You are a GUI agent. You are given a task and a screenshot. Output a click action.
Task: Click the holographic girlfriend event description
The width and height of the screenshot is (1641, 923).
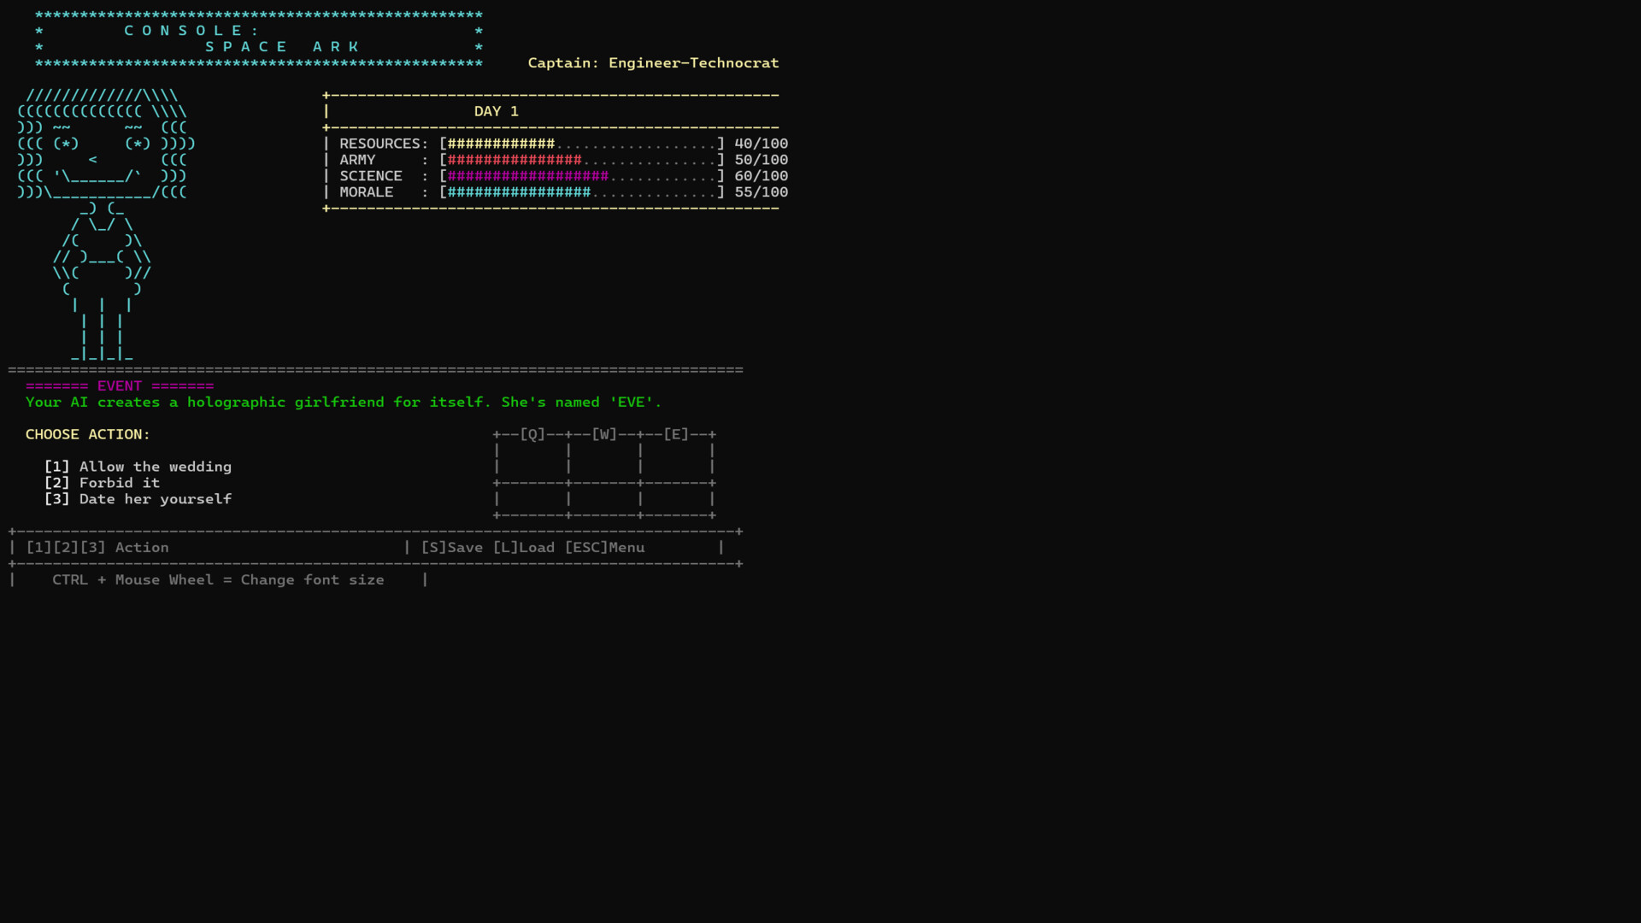click(344, 403)
